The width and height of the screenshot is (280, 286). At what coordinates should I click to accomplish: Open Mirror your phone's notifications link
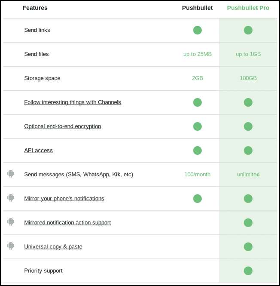pos(64,199)
